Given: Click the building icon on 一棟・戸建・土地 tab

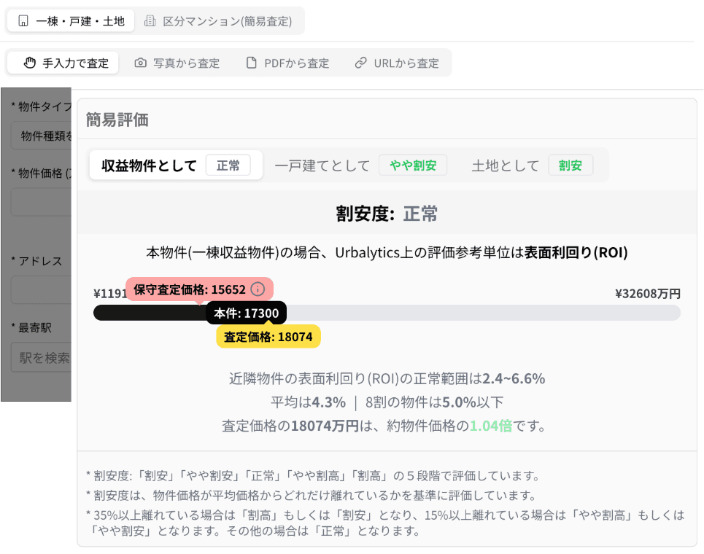Looking at the screenshot, I should pyautogui.click(x=23, y=20).
